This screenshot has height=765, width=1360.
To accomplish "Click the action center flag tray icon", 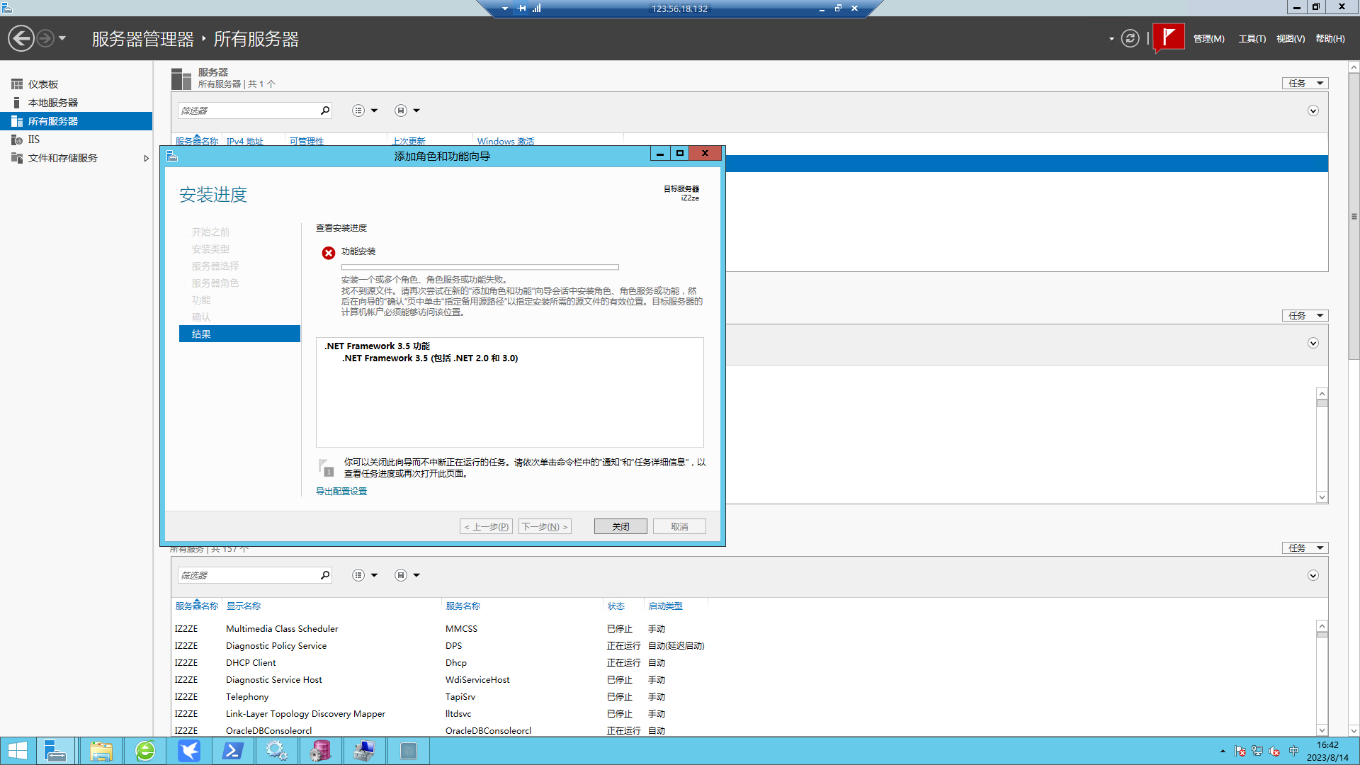I will [x=1240, y=752].
